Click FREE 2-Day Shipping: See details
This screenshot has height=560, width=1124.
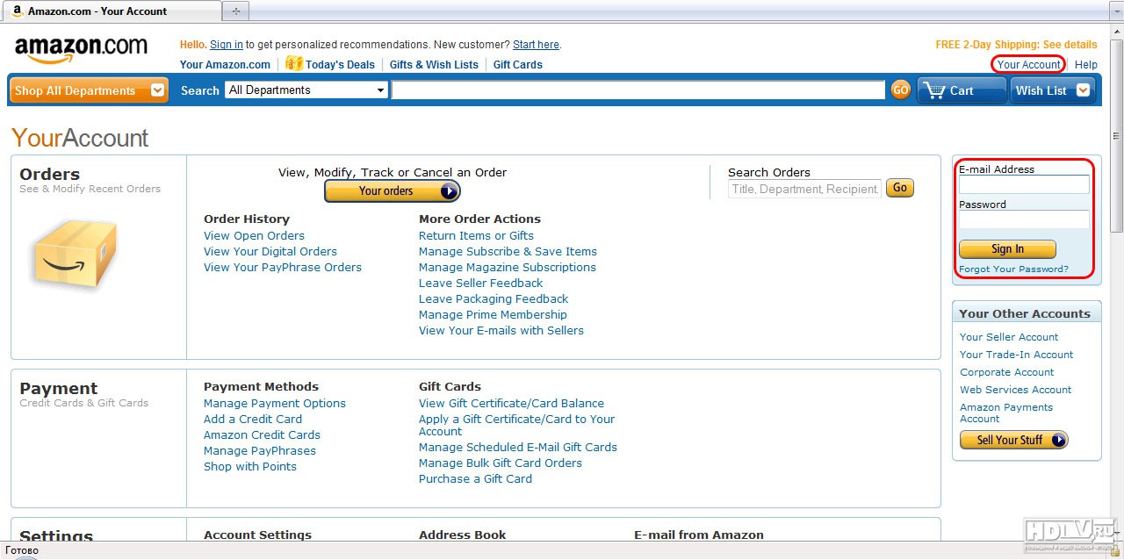1017,45
